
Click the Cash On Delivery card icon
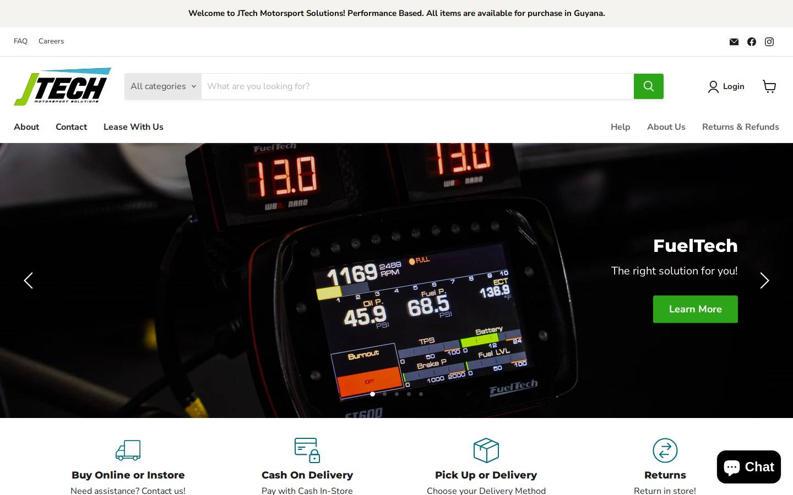(x=307, y=450)
